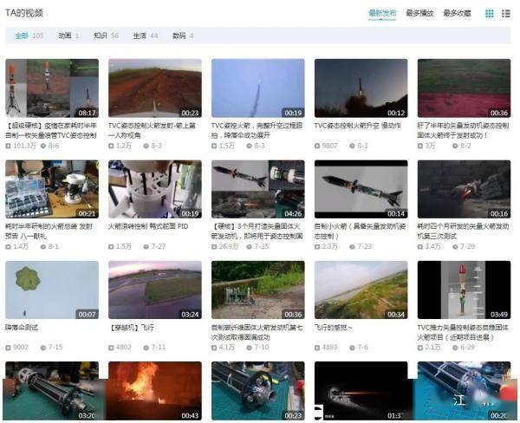Click the play count 4893
Viewport: 520px width, 423px height.
coord(329,348)
